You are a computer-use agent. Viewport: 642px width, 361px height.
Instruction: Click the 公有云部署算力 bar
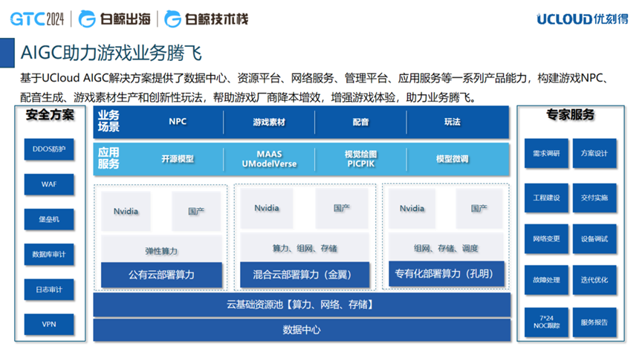click(x=161, y=274)
